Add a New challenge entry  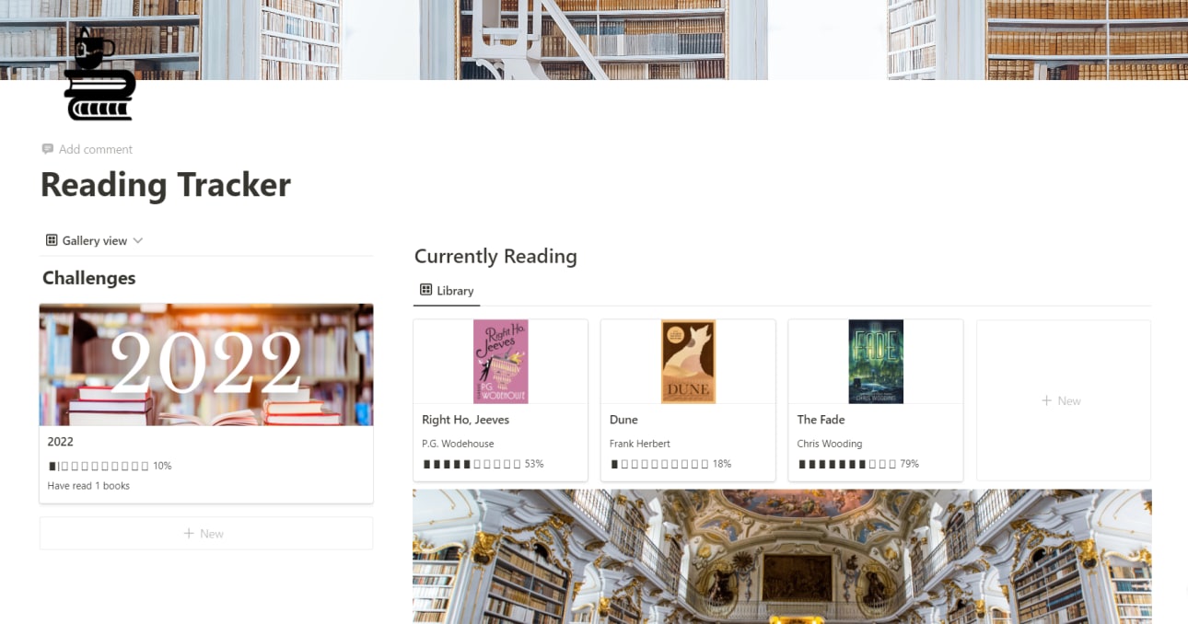pyautogui.click(x=206, y=534)
